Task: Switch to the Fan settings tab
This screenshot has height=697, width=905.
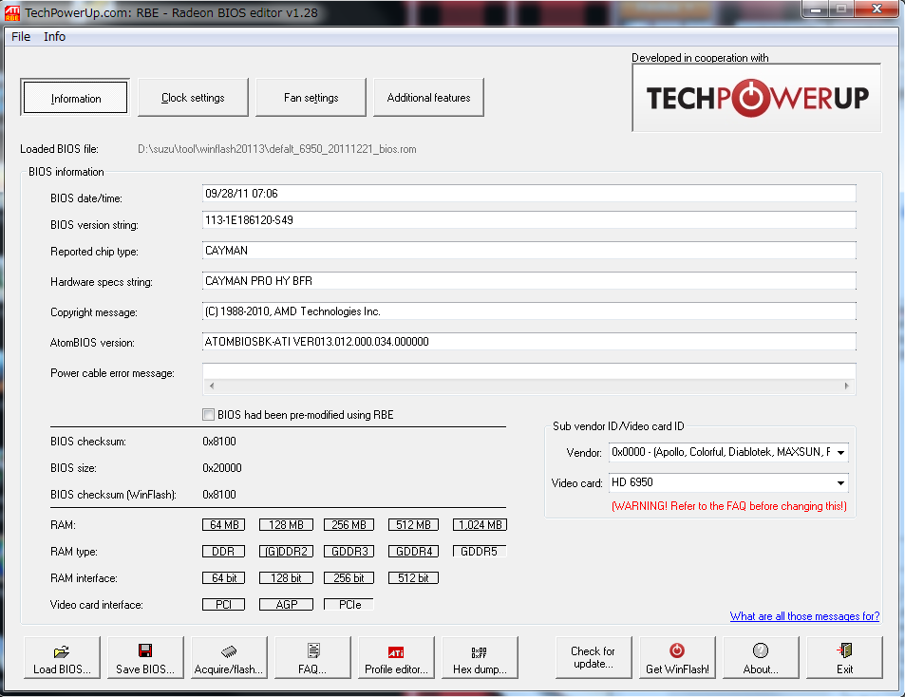Action: 311,98
